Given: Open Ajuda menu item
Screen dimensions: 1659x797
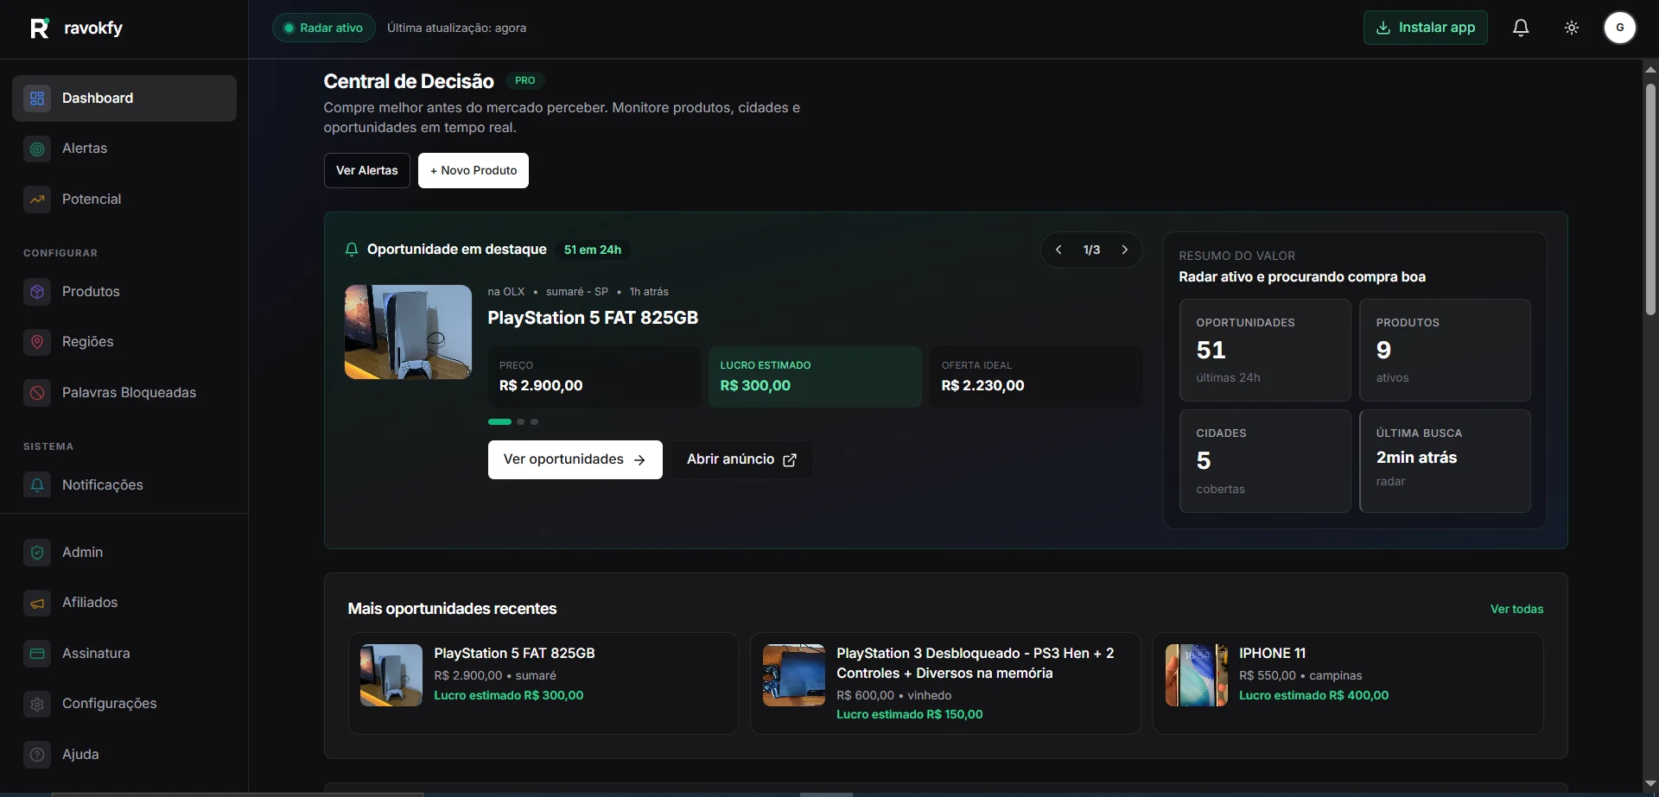Looking at the screenshot, I should (x=124, y=755).
